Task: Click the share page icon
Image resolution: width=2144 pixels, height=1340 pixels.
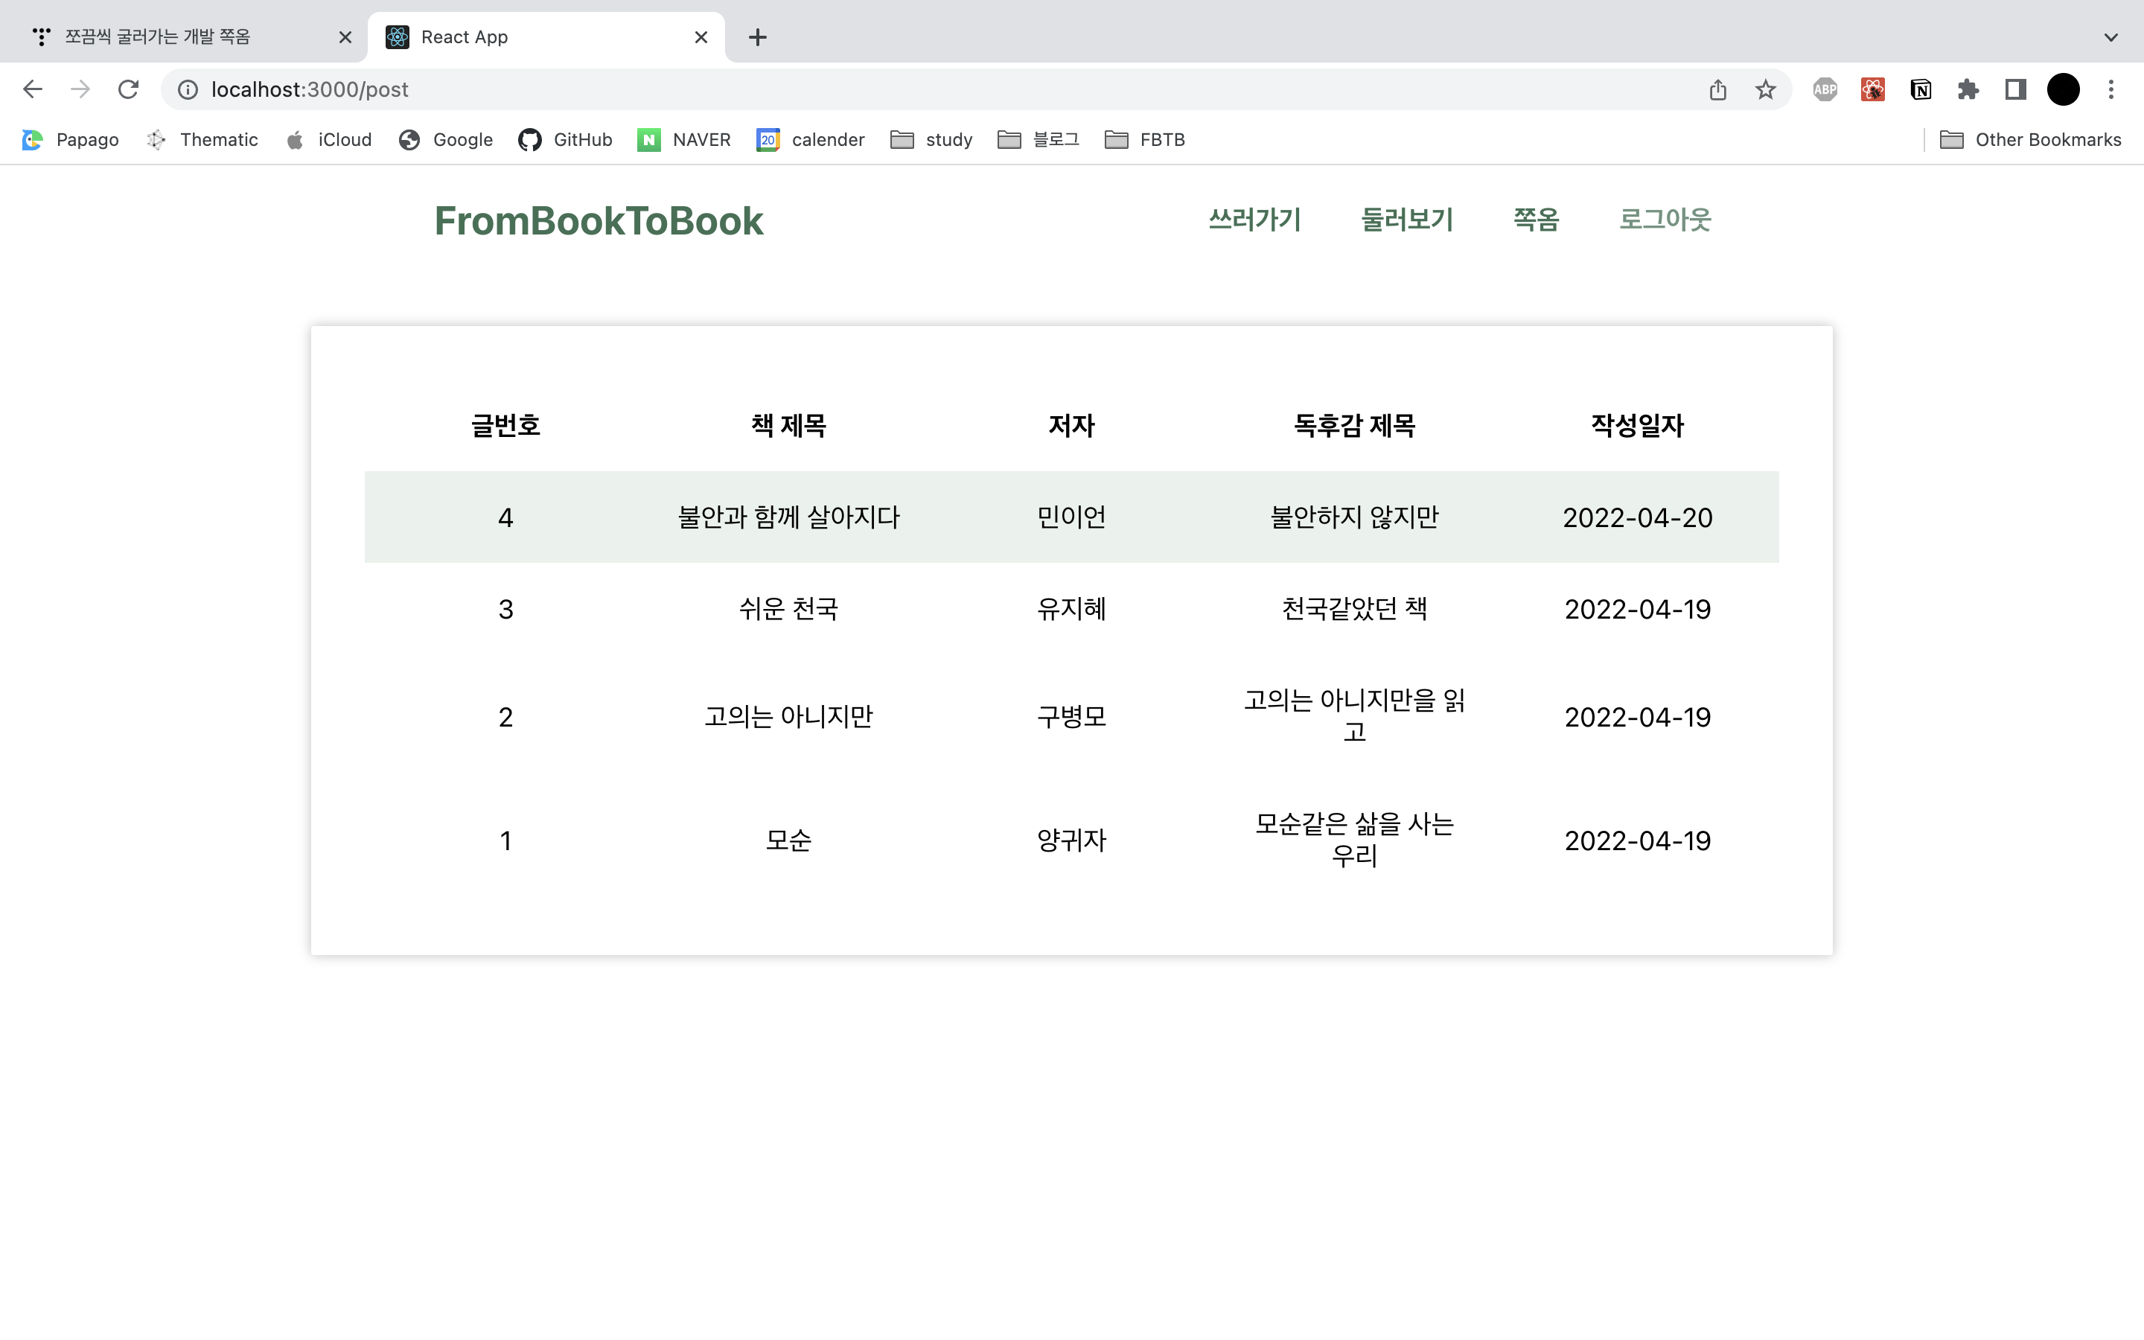Action: point(1717,89)
